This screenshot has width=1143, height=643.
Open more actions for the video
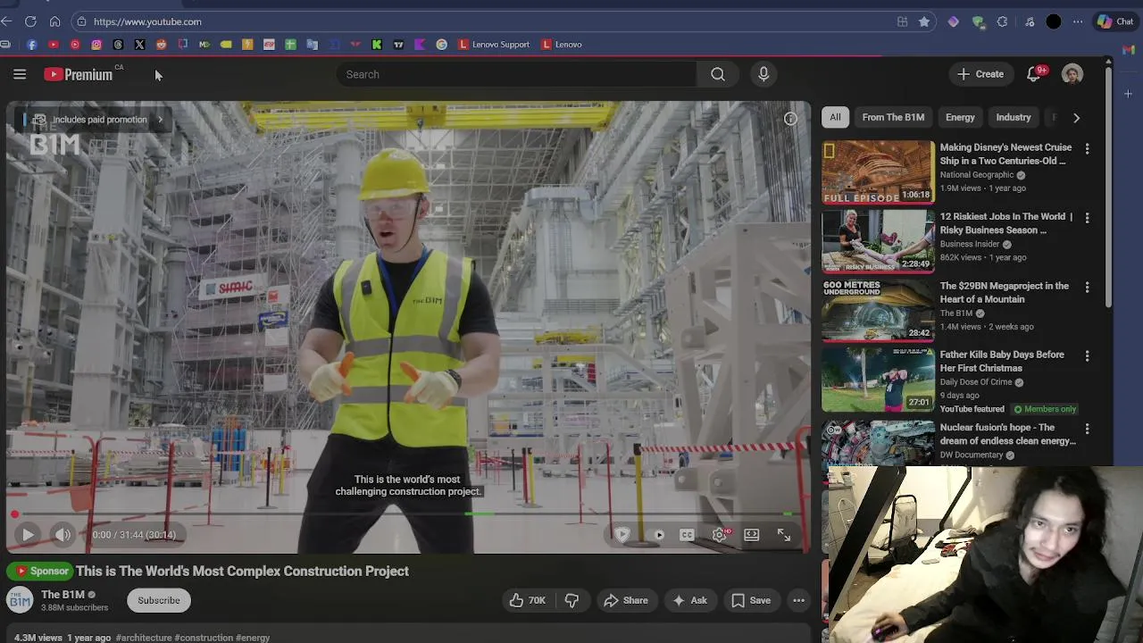[799, 600]
